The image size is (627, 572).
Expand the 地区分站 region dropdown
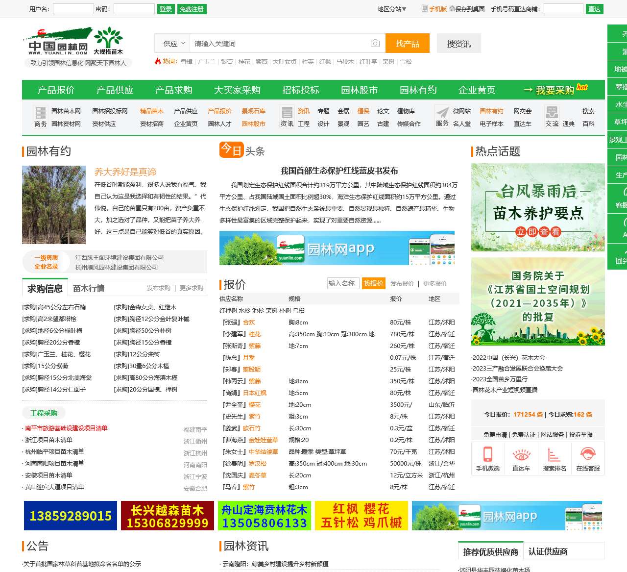click(x=392, y=9)
